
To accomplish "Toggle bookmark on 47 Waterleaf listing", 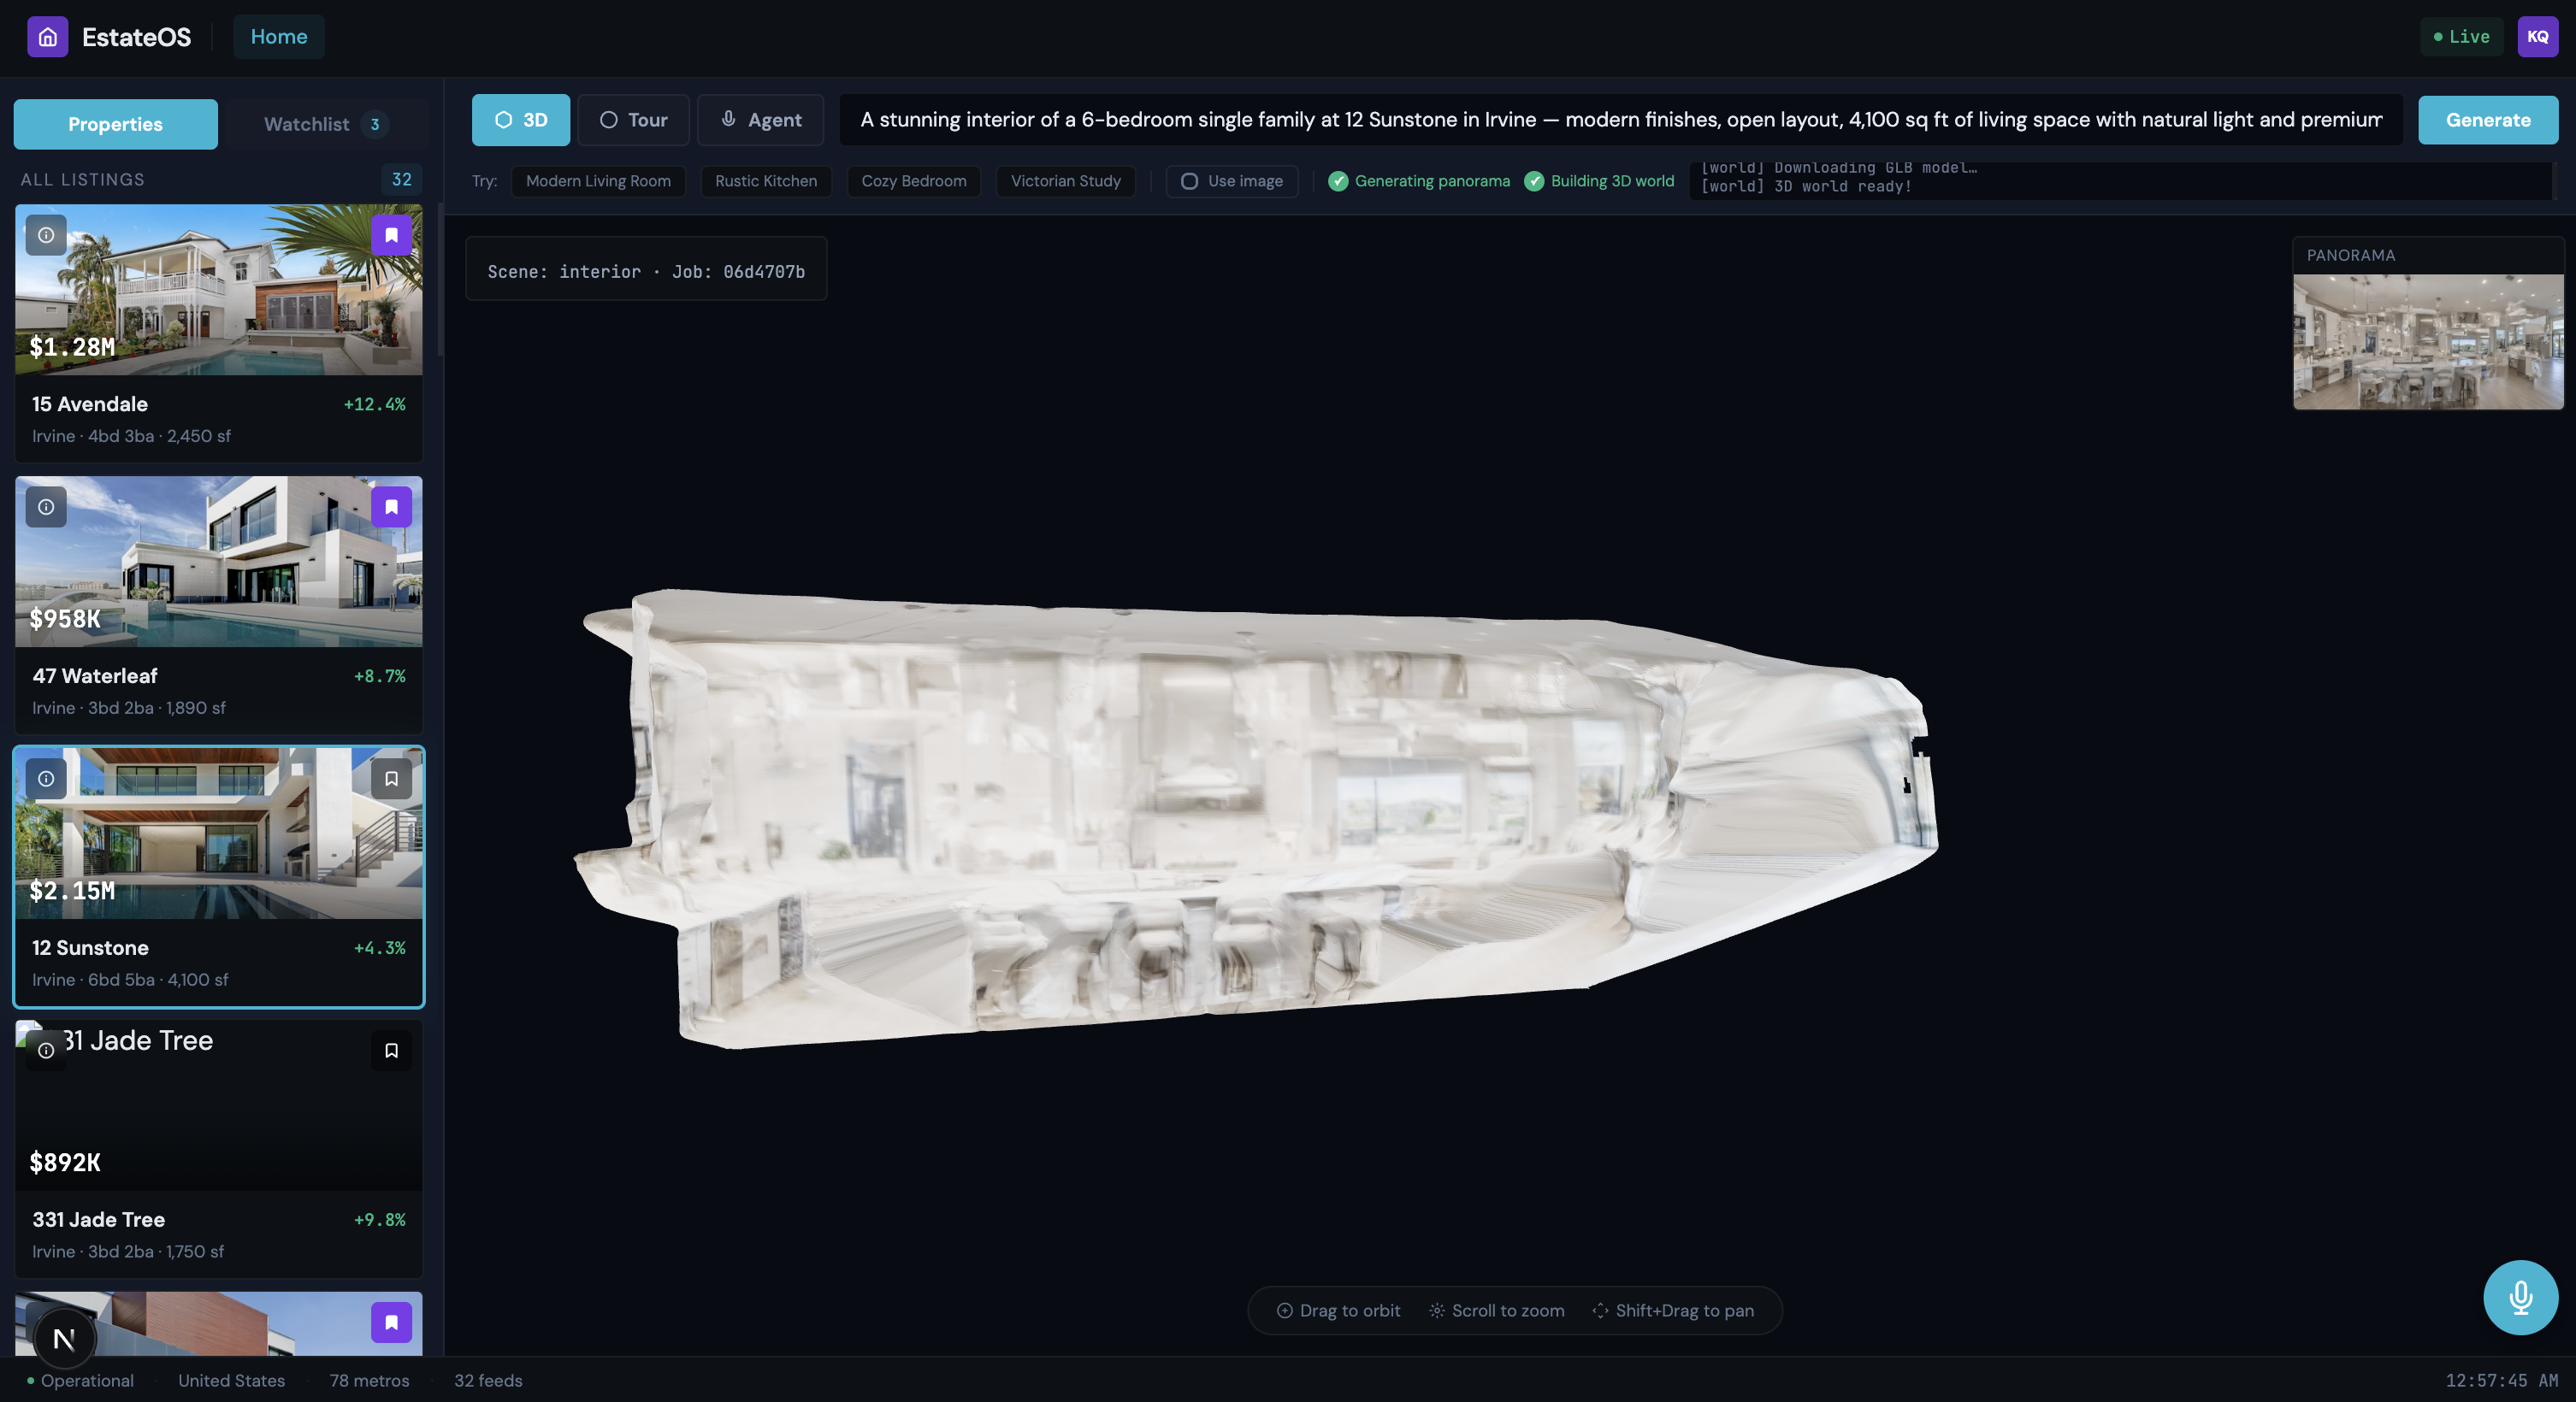I will tap(391, 507).
